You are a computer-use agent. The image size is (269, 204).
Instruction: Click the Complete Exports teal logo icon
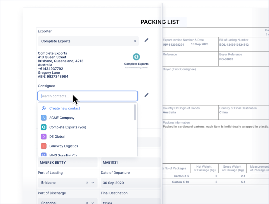click(x=44, y=127)
